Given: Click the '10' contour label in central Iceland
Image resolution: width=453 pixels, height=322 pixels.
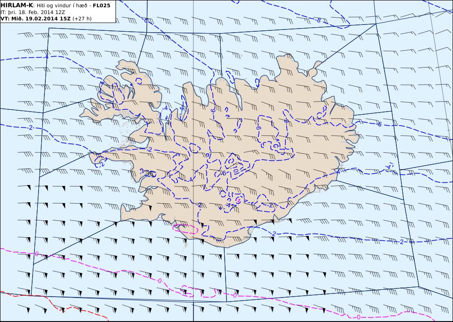Looking at the screenshot, I should click(235, 169).
